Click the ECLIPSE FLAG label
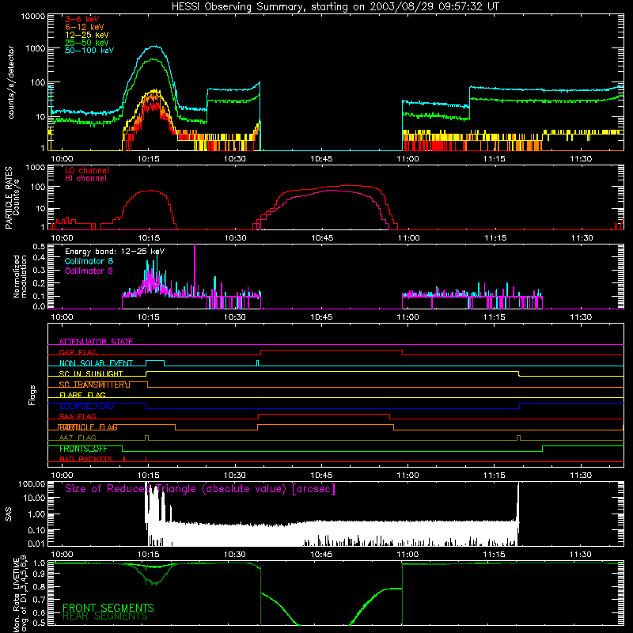 (86, 406)
